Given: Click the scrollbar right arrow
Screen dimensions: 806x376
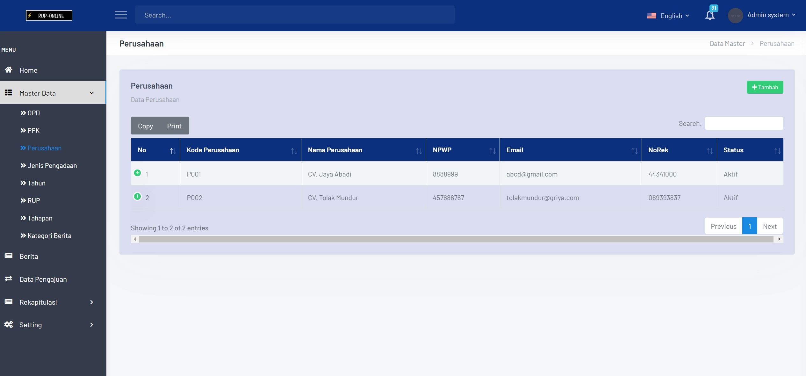Looking at the screenshot, I should [779, 239].
